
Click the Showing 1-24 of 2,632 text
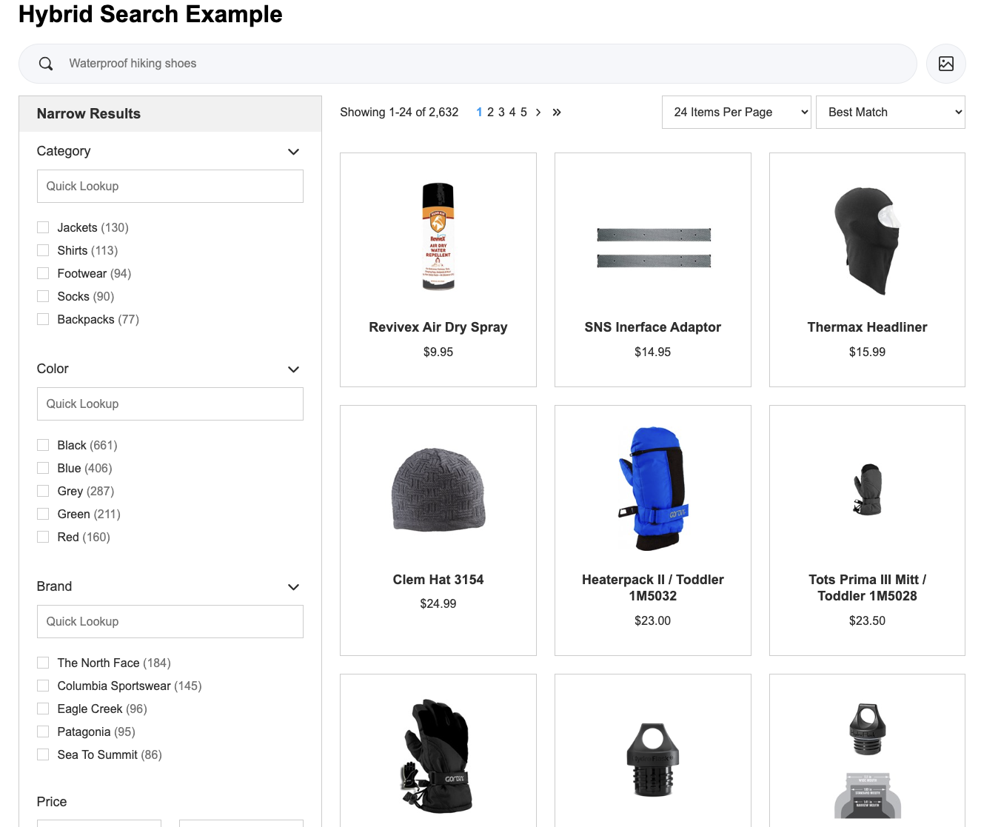click(399, 113)
